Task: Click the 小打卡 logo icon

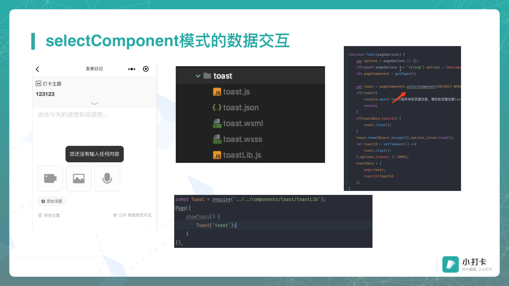Action: (450, 264)
